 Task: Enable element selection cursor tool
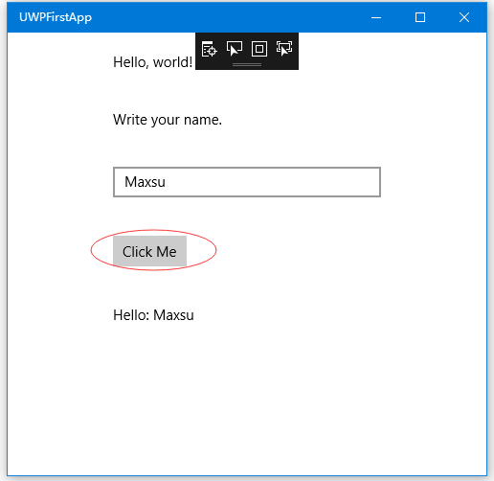pos(235,49)
